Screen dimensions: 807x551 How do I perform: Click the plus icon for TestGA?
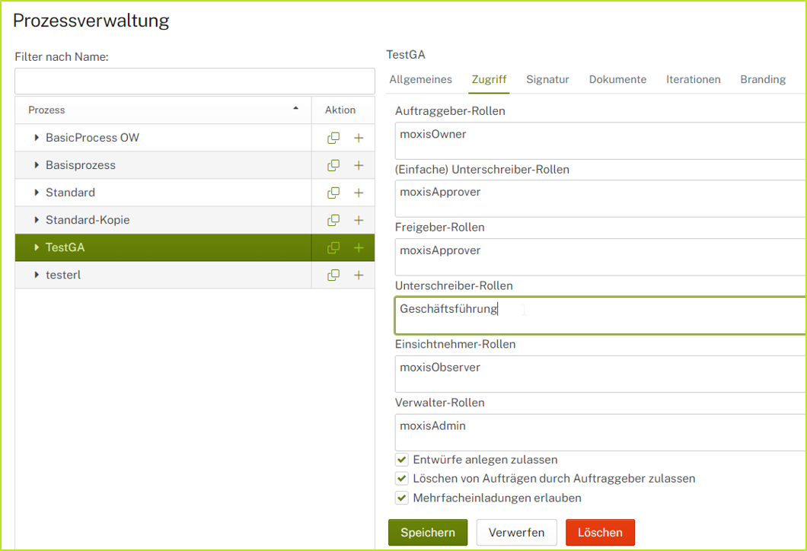[358, 247]
